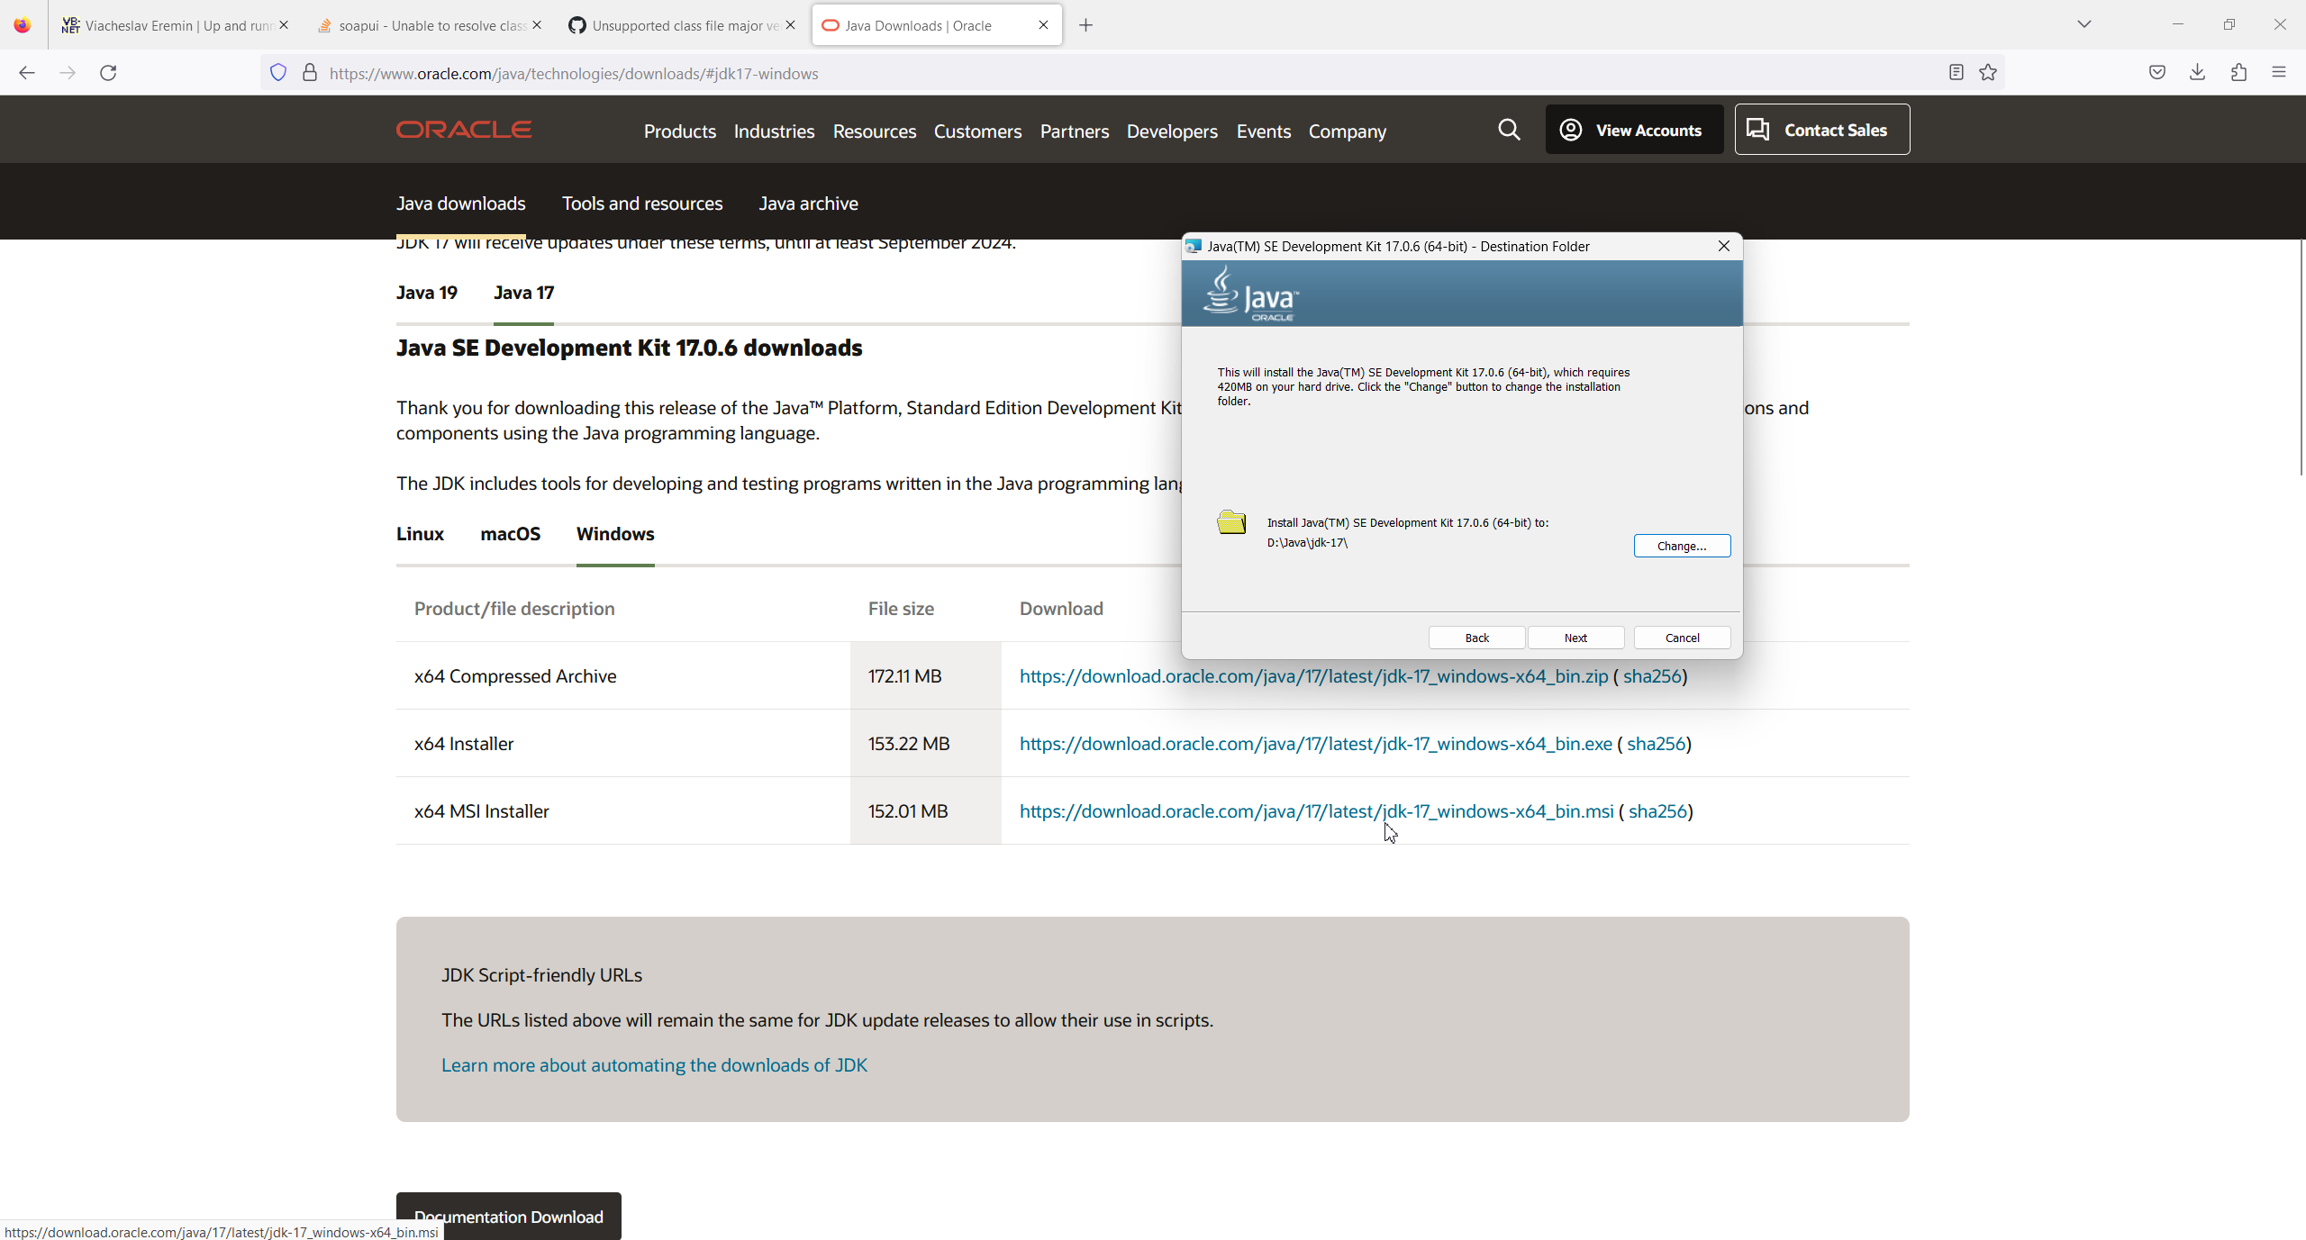This screenshot has width=2306, height=1240.
Task: Expand the list all tabs chevron
Action: pyautogui.click(x=2084, y=24)
